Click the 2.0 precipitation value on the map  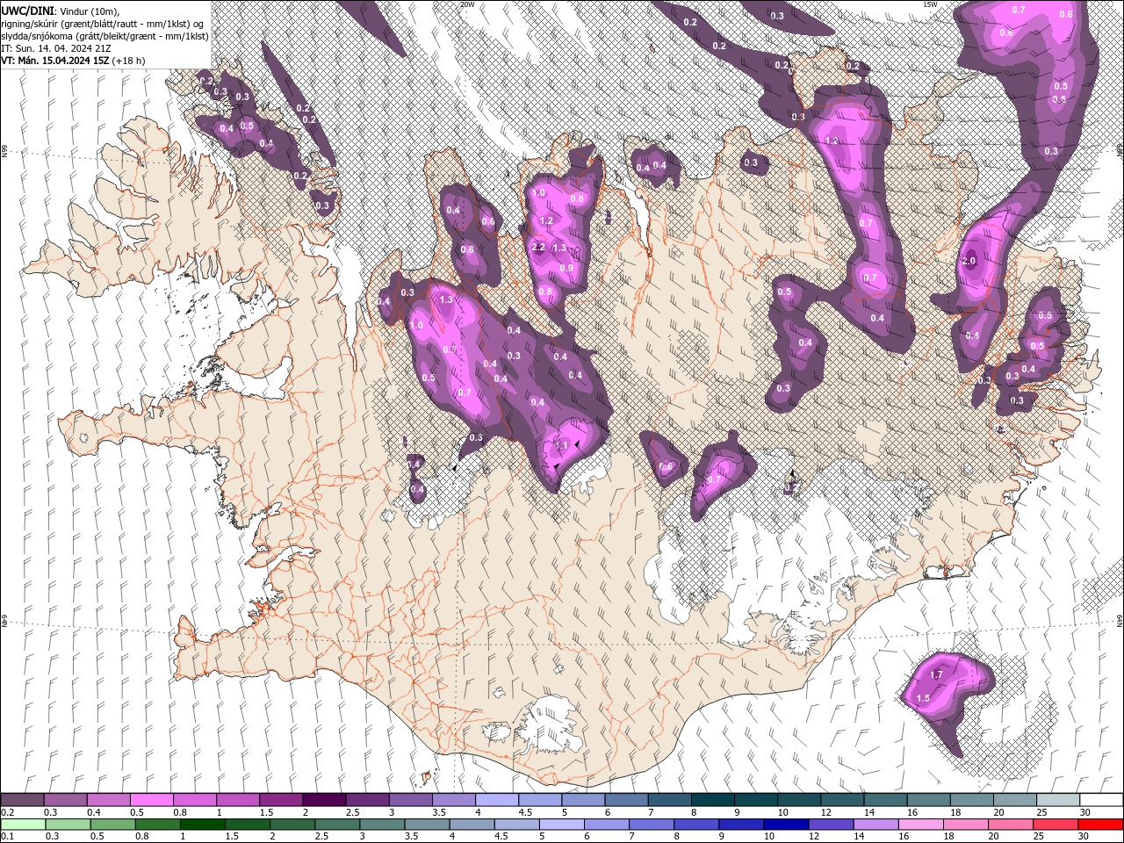pos(969,261)
